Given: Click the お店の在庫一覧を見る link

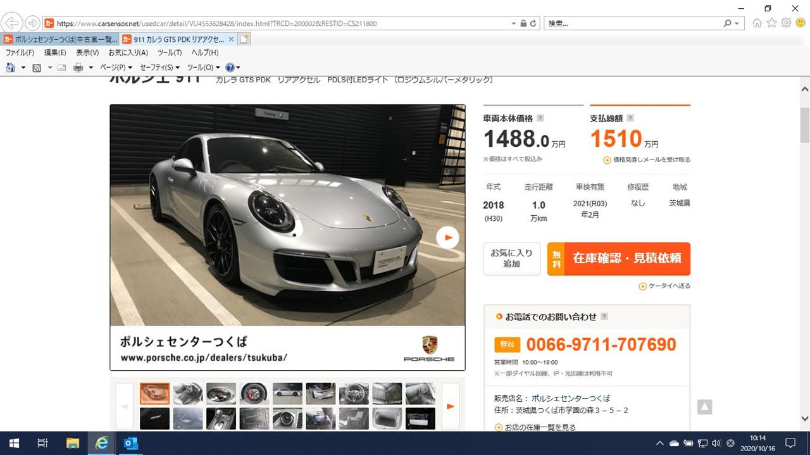Looking at the screenshot, I should (535, 428).
